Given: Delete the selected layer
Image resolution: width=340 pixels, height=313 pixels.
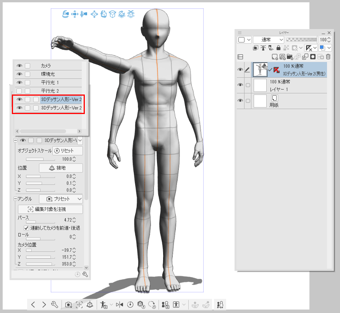Looking at the screenshot, I should point(328,57).
